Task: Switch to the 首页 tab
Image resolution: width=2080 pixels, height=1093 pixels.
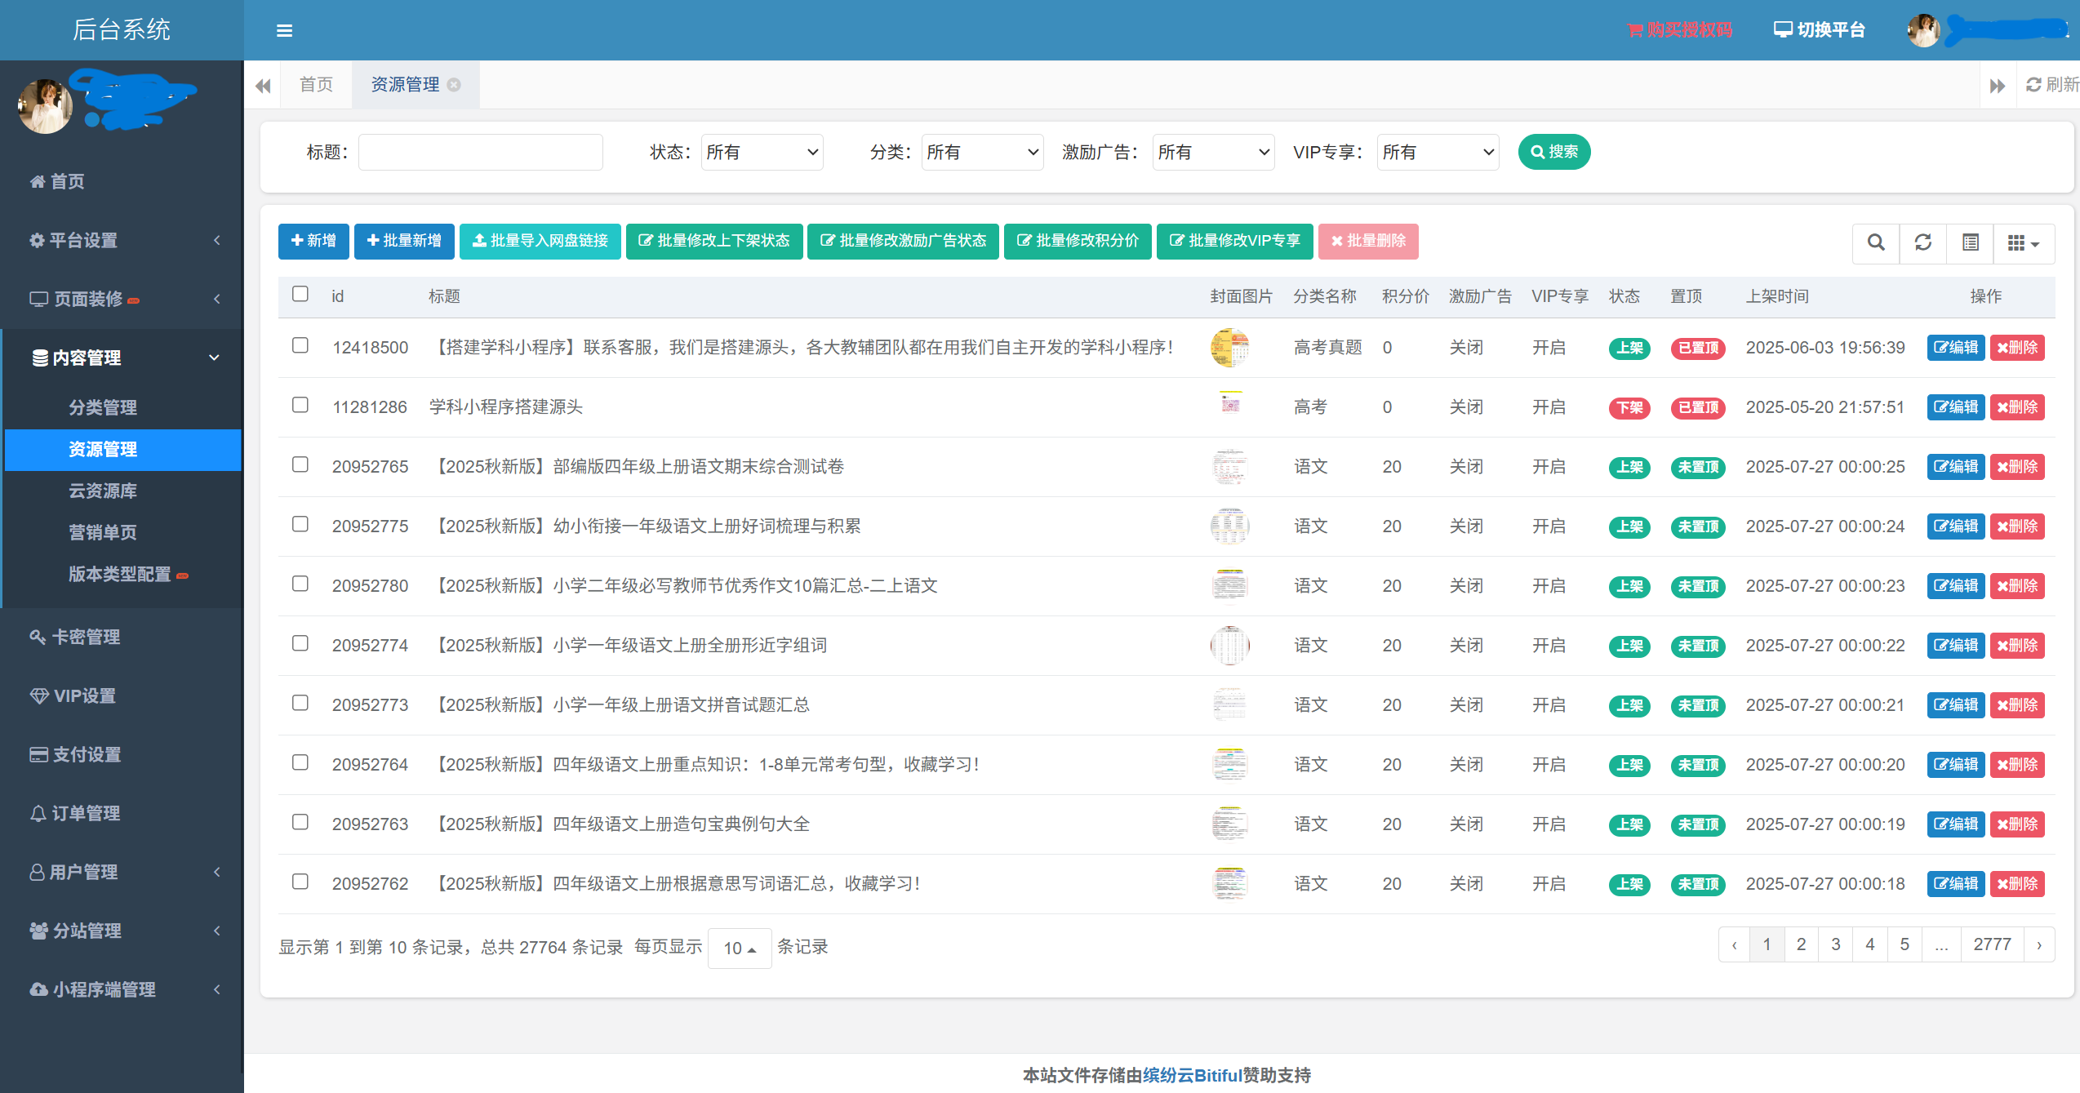Action: point(316,84)
